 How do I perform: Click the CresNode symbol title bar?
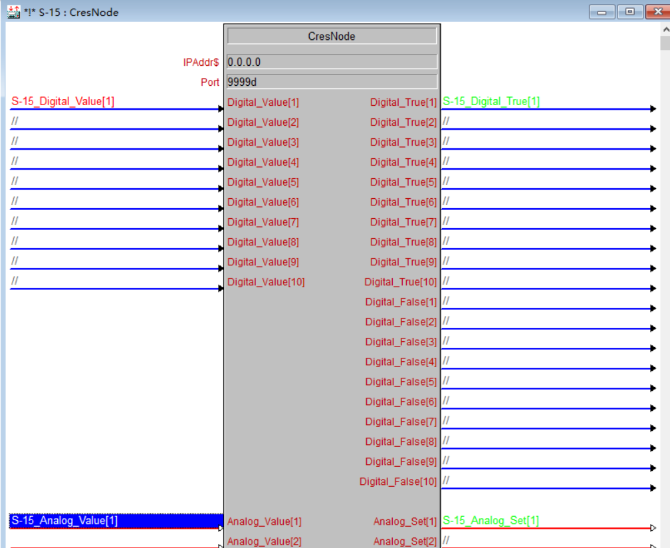332,36
